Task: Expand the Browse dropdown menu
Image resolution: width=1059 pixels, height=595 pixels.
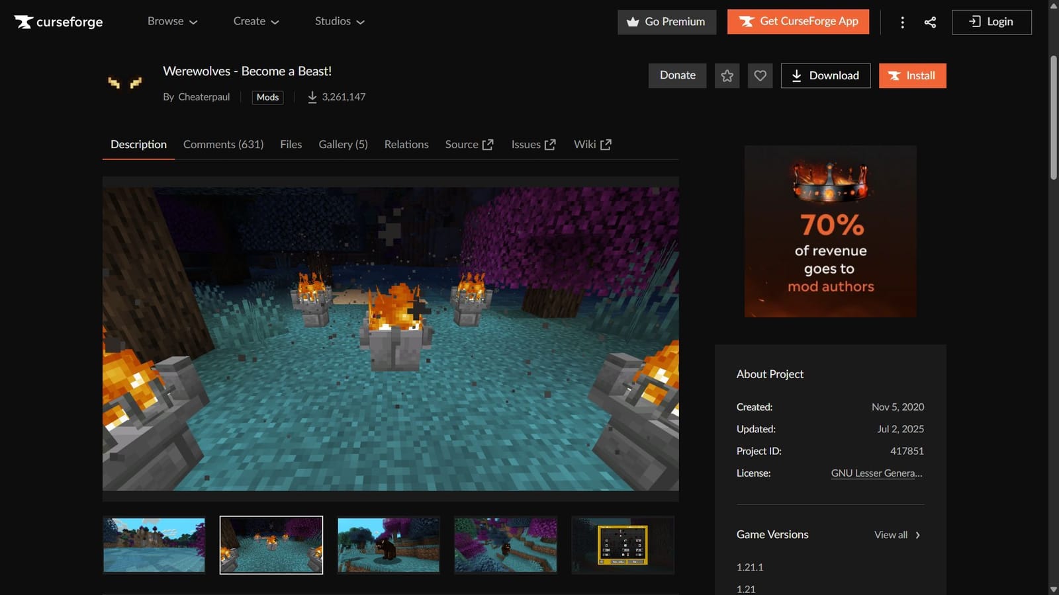Action: pos(172,21)
